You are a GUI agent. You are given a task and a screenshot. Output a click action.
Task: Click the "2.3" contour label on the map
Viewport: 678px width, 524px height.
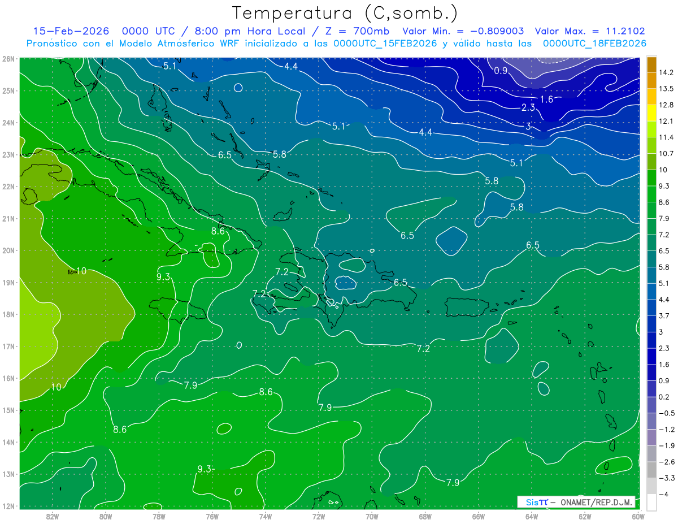pos(527,107)
